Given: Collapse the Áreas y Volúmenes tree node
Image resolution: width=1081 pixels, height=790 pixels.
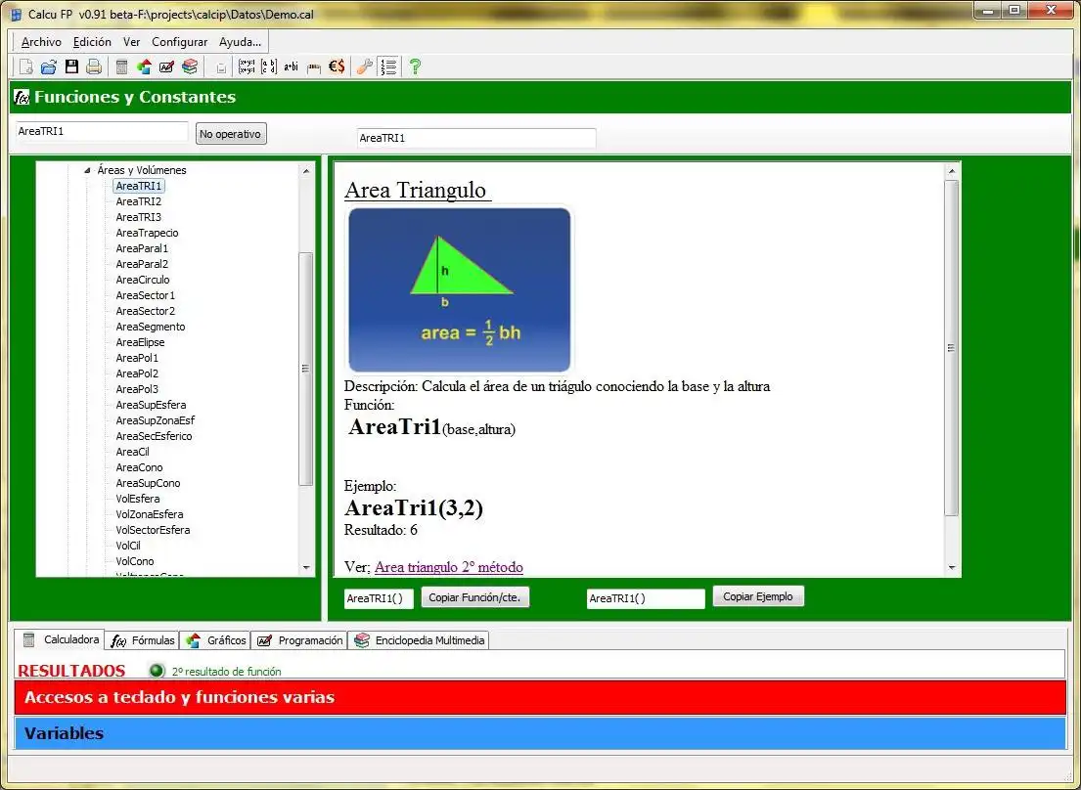Looking at the screenshot, I should (x=87, y=170).
